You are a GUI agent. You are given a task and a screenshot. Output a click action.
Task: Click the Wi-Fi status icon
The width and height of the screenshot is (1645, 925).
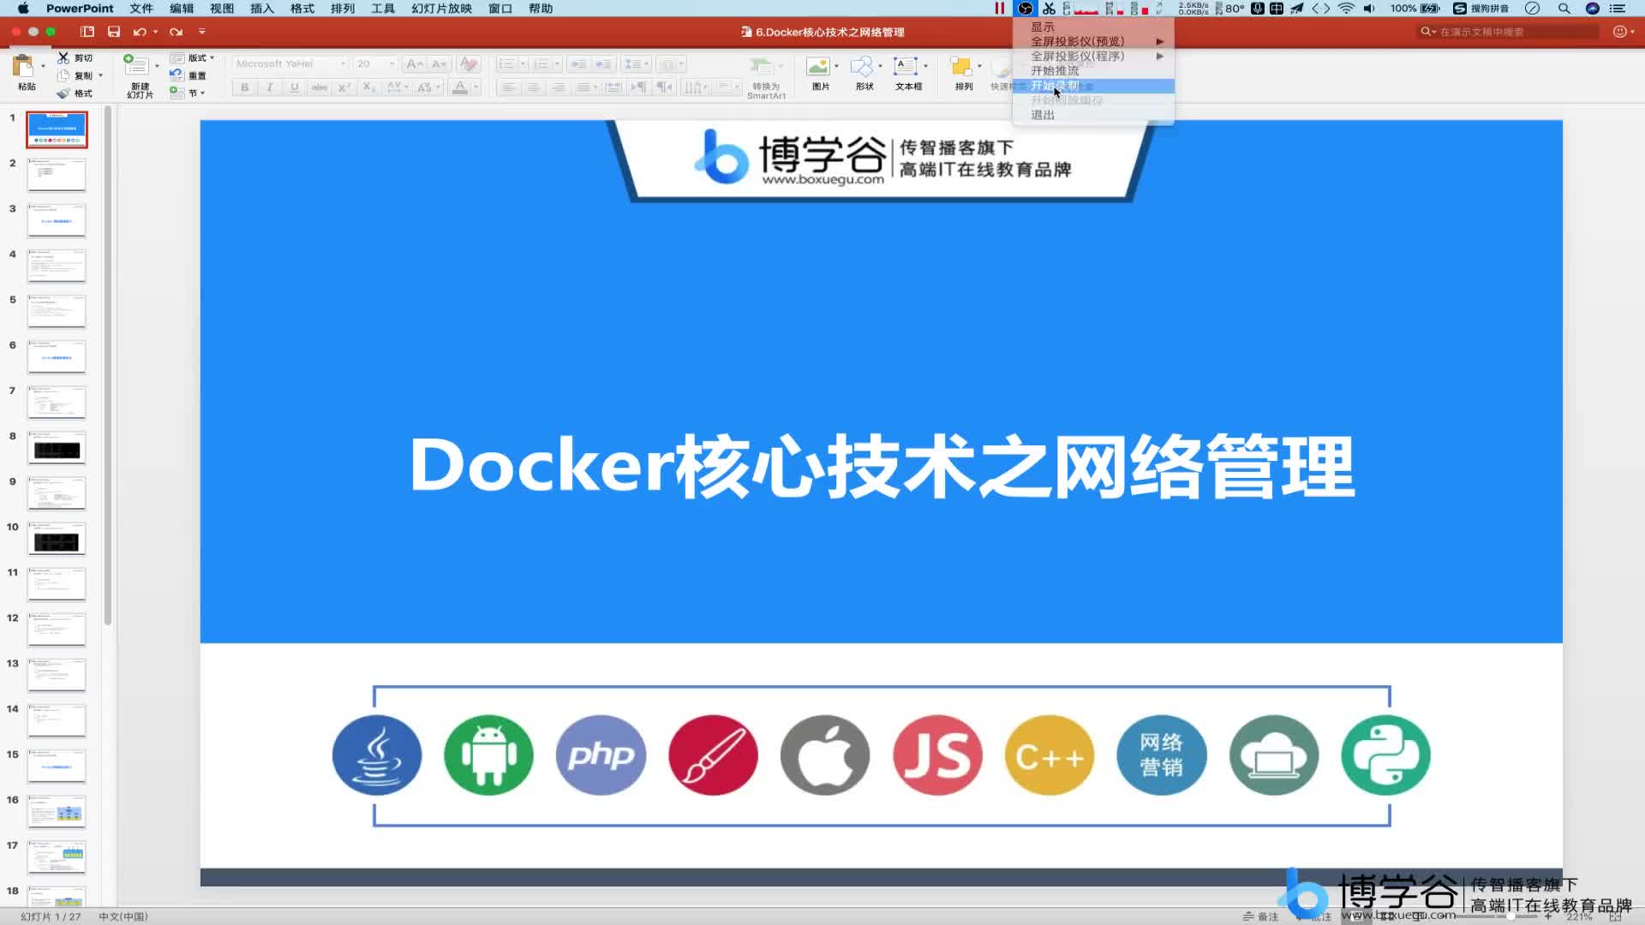pyautogui.click(x=1346, y=9)
